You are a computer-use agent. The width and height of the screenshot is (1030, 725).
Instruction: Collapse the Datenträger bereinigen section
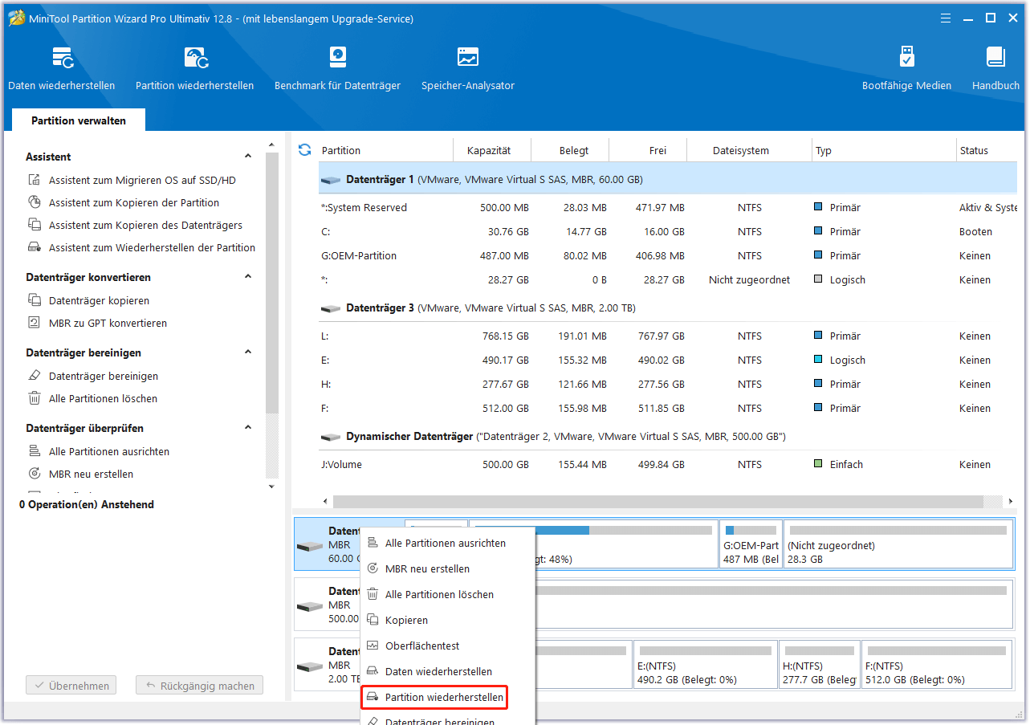(x=248, y=352)
